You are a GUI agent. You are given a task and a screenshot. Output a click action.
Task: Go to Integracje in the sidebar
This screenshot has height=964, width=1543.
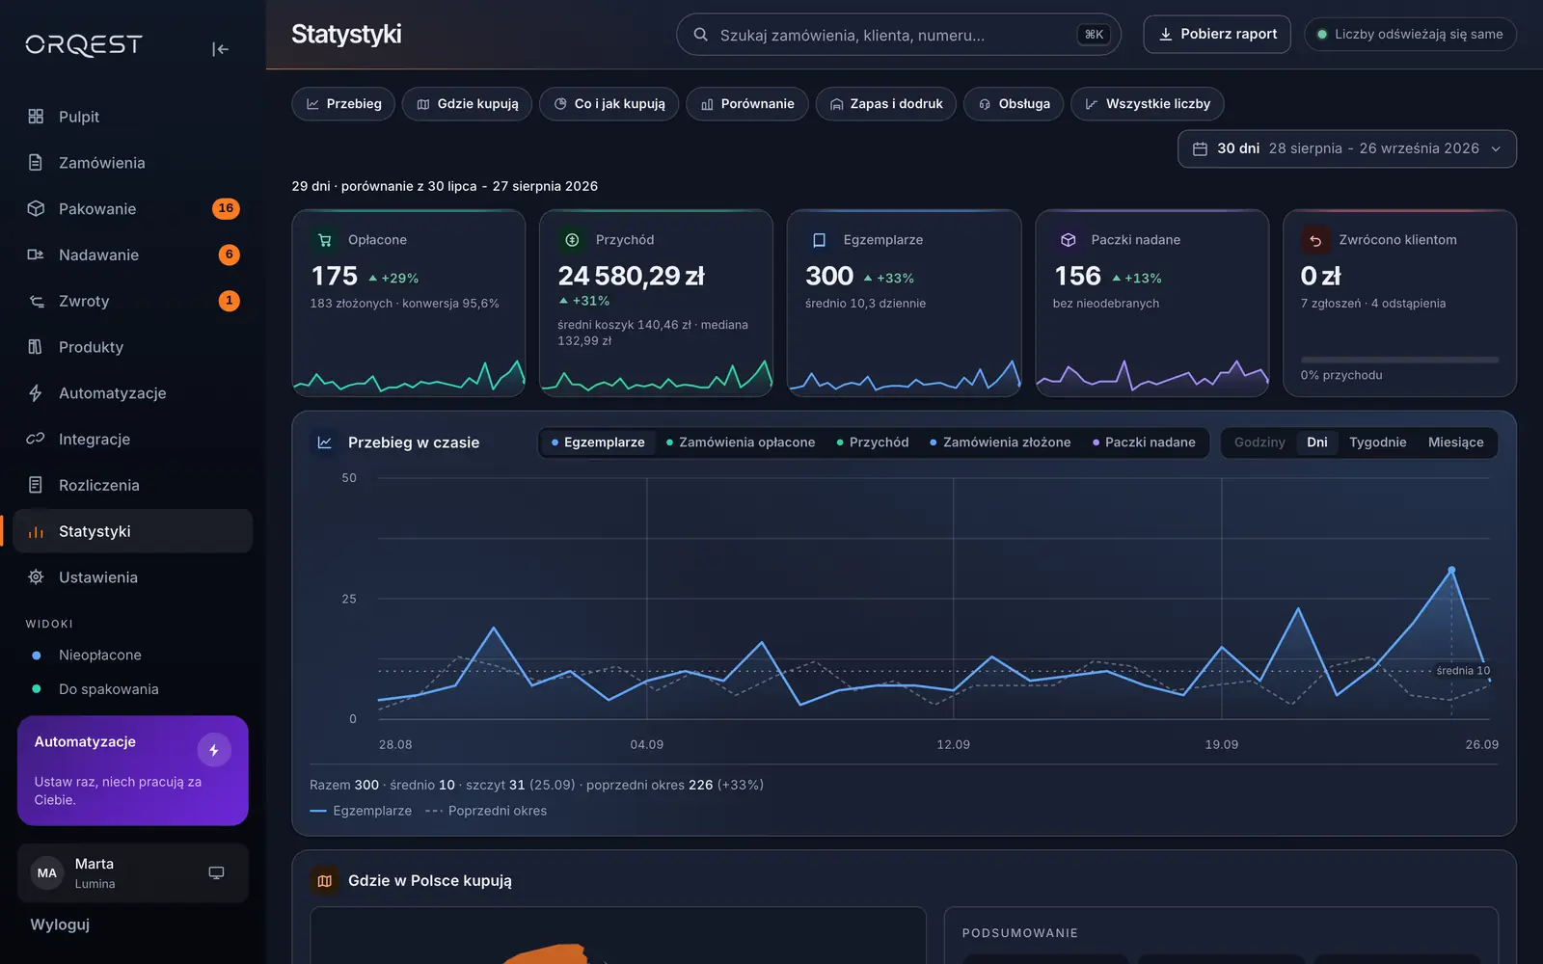pyautogui.click(x=133, y=440)
